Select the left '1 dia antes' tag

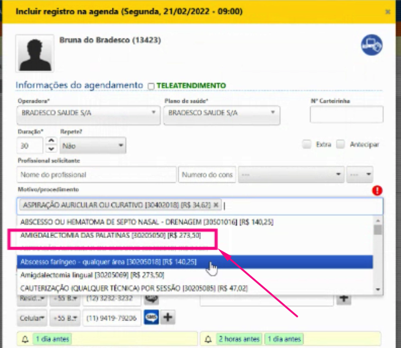53,339
